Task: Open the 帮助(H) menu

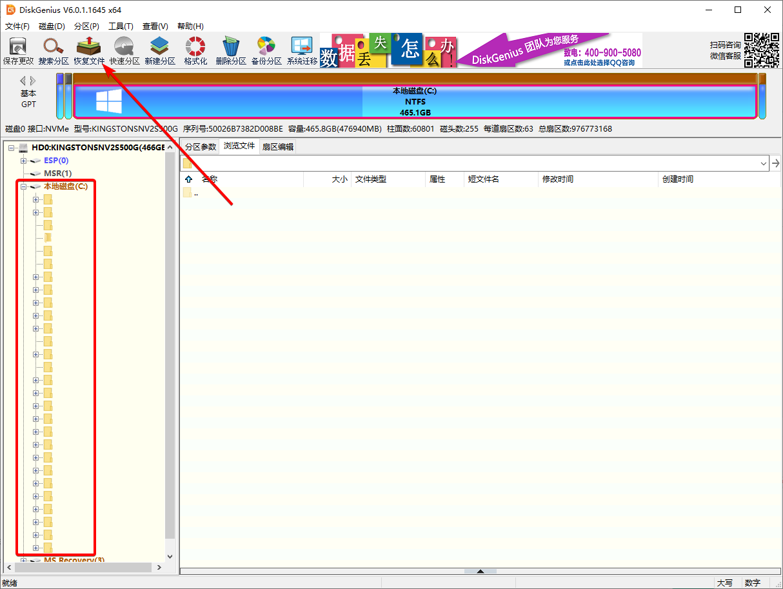Action: (x=190, y=26)
